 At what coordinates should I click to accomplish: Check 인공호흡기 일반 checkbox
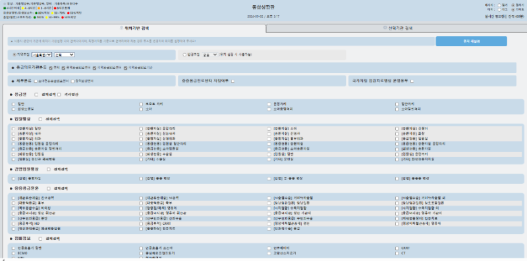[13, 249]
